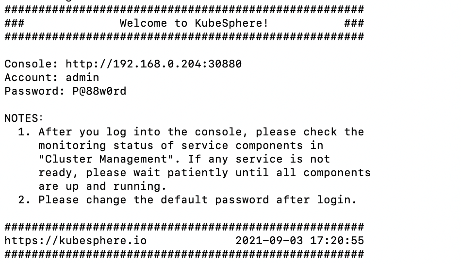Click the note line starting "1. After you log"
Screen dimensions: 461x264
(x=191, y=132)
